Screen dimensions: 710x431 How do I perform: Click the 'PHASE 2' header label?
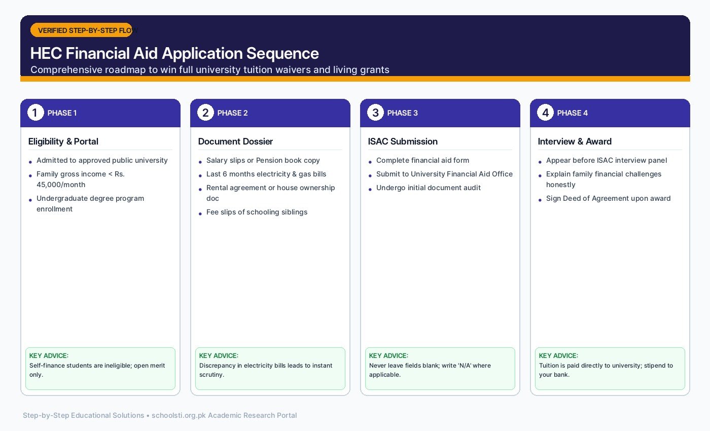click(233, 113)
